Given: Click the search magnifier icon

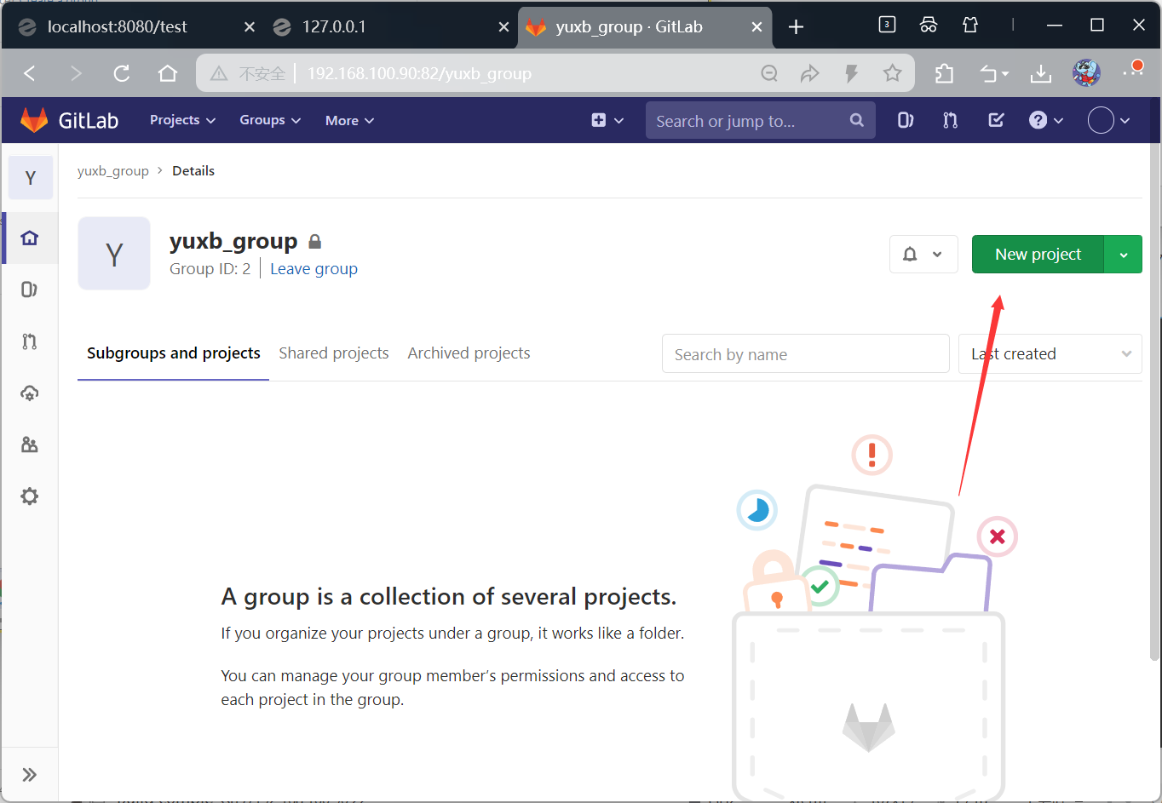Looking at the screenshot, I should coord(856,120).
